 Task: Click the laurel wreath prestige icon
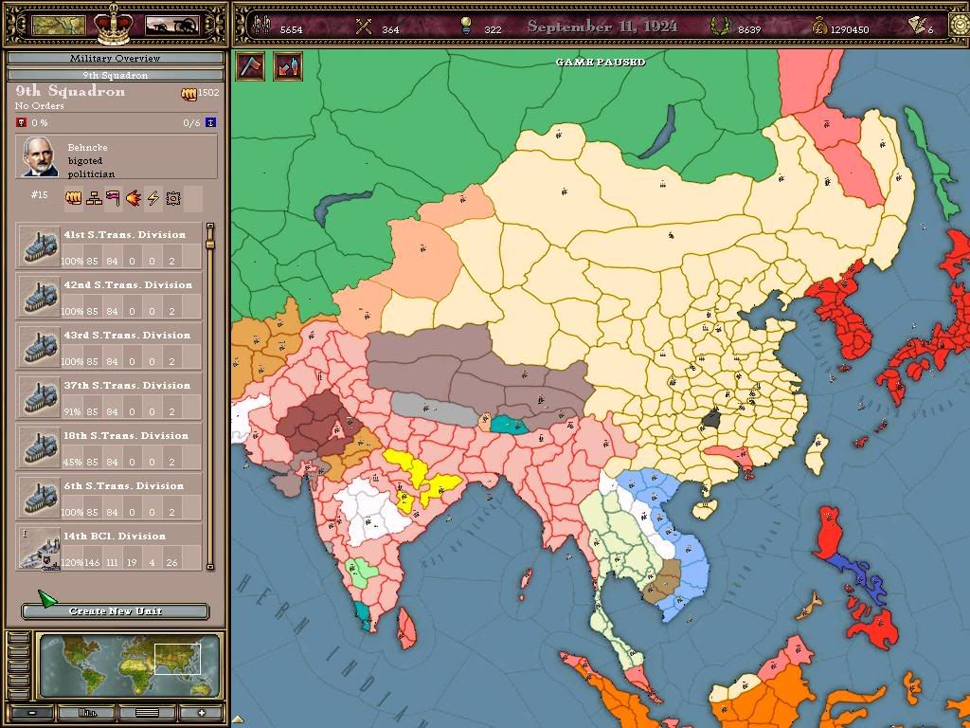point(720,26)
